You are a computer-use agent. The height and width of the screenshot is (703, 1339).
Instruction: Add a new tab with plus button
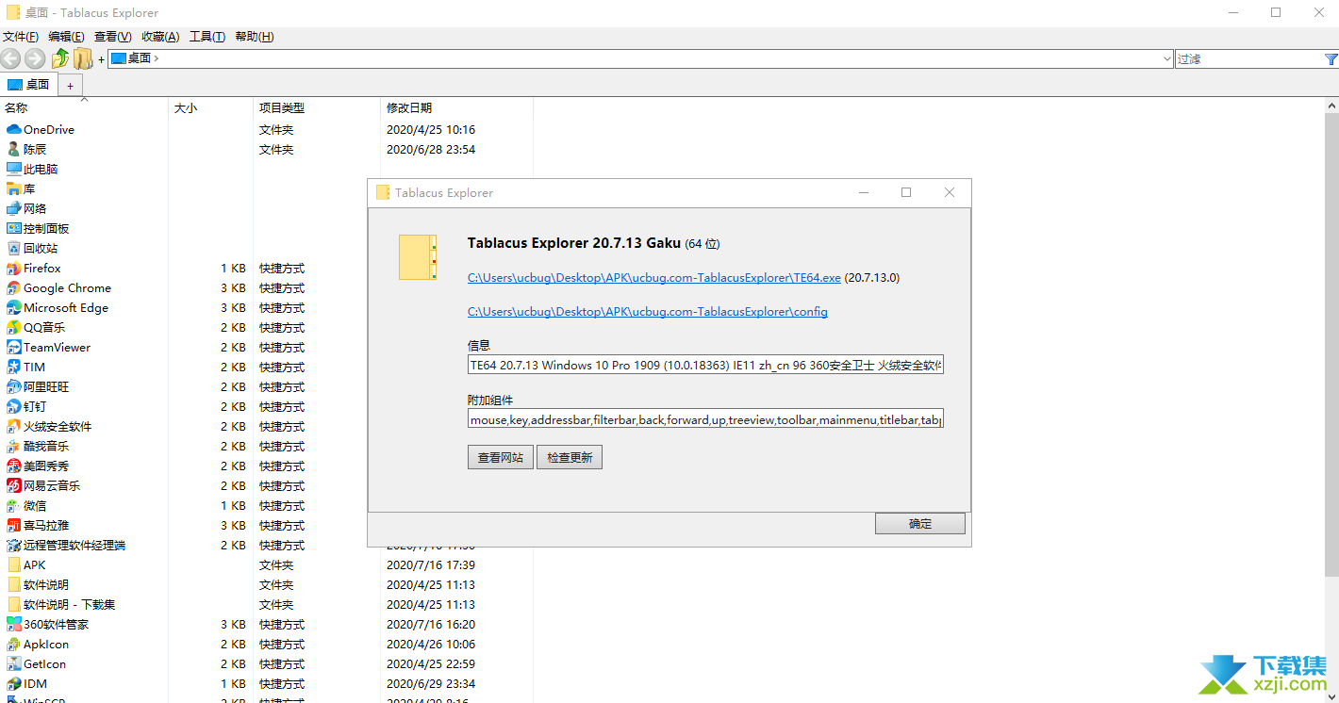coord(70,86)
